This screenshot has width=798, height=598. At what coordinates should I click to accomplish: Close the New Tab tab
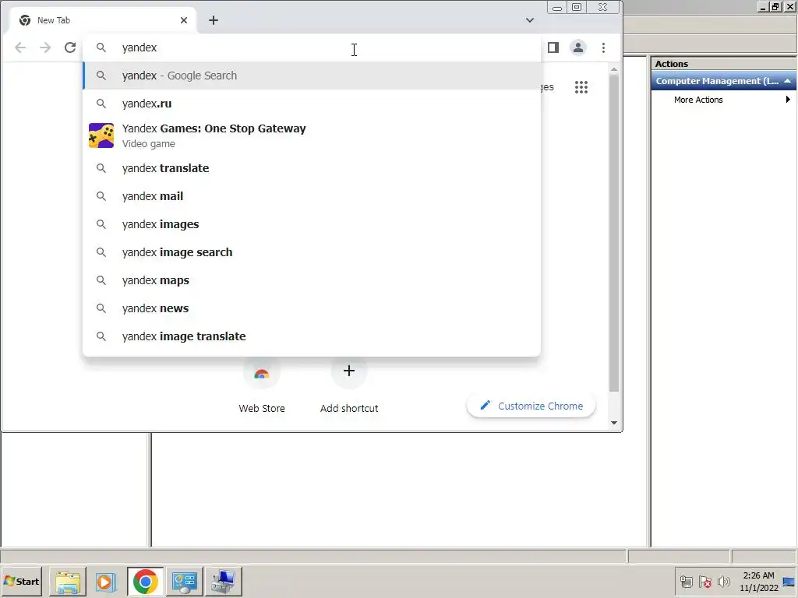[x=184, y=20]
